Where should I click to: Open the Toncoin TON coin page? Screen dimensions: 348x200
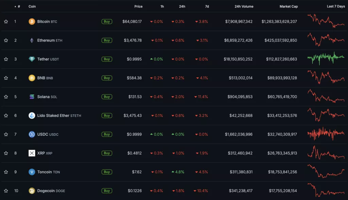tap(48, 172)
